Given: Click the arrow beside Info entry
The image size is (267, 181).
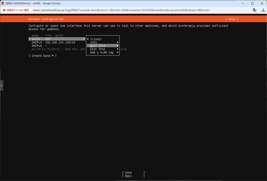Looking at the screenshot, I should (118, 42).
